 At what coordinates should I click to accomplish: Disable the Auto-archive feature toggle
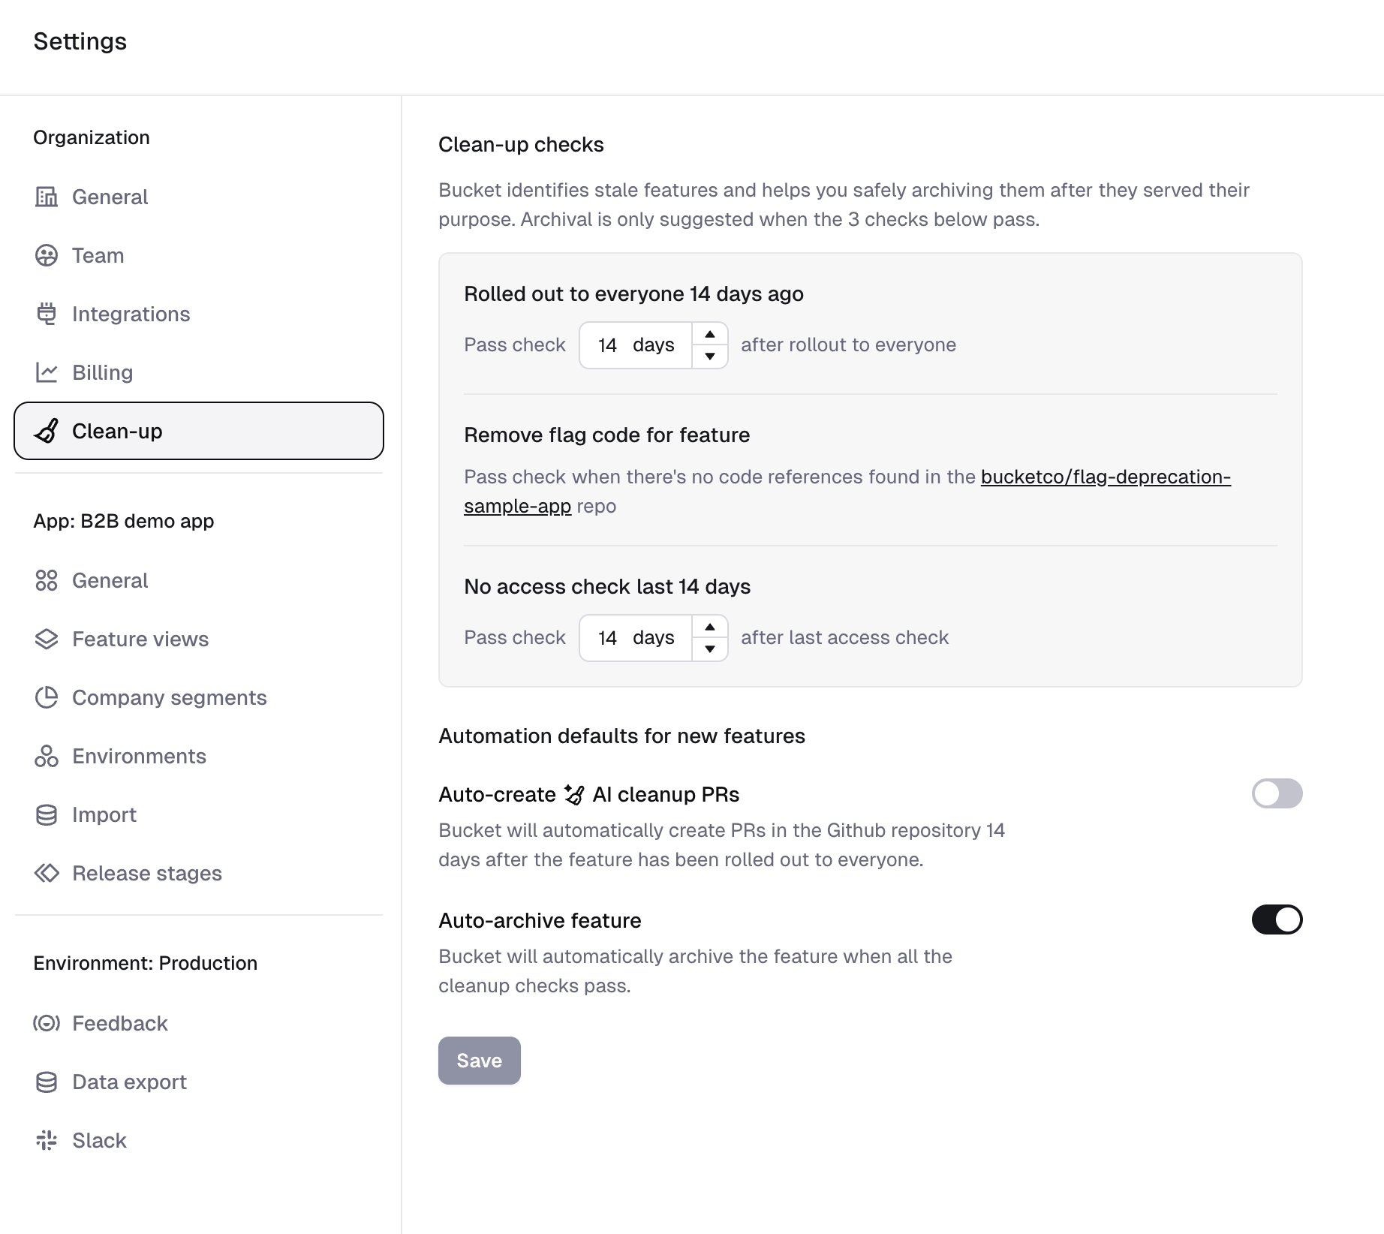tap(1277, 919)
